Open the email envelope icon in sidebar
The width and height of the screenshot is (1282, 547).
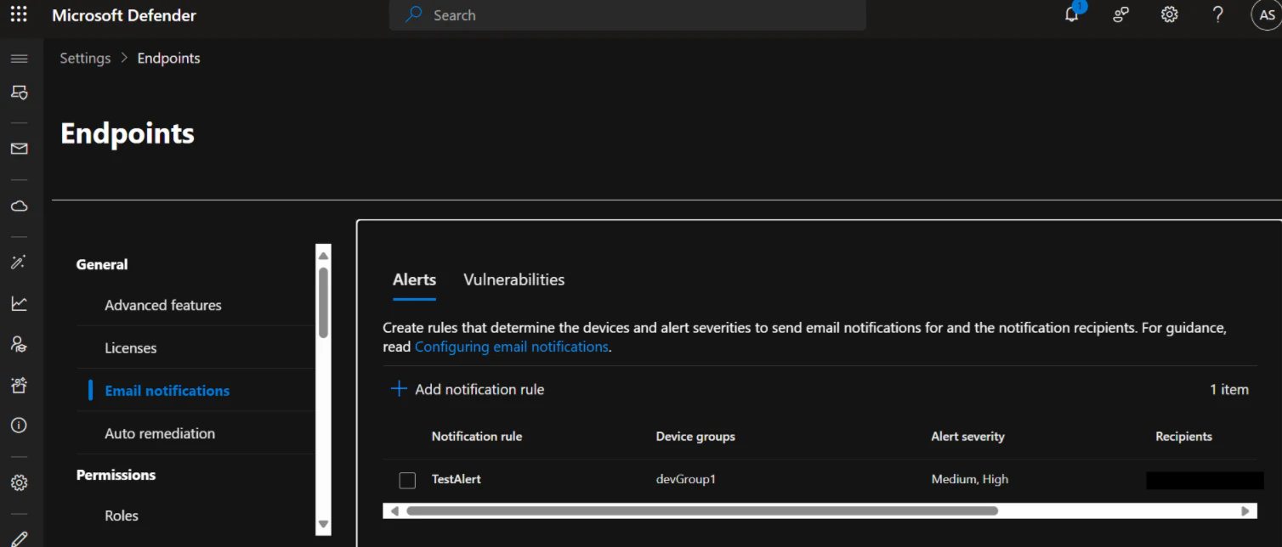tap(19, 149)
